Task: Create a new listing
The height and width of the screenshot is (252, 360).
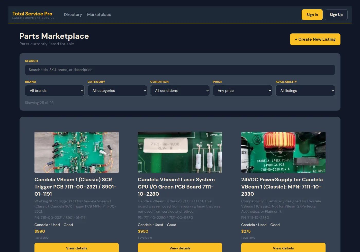Action: (315, 39)
